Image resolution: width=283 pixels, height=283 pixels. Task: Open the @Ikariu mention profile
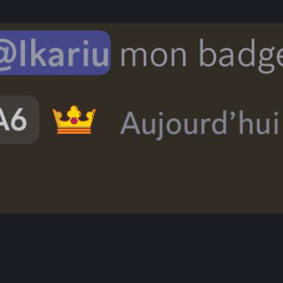55,53
